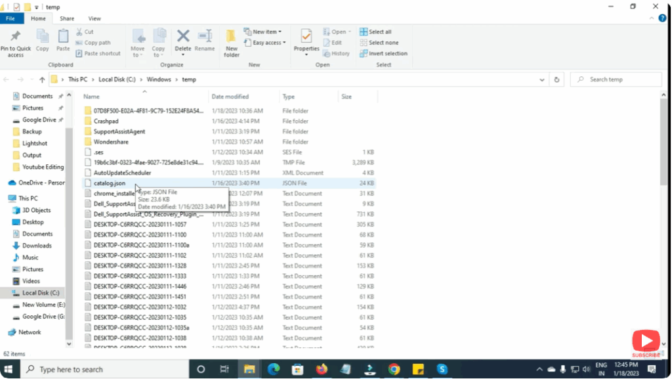Screen dimensions: 672x379
Task: Create a New folder from ribbon
Action: tap(232, 39)
